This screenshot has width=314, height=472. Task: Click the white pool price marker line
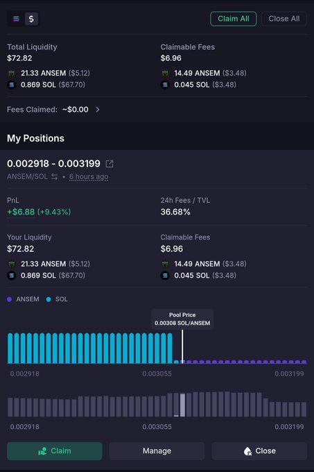182,346
